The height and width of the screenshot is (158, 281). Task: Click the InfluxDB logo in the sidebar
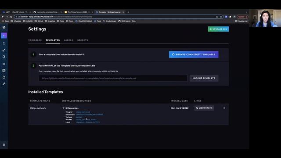(x=4, y=27)
